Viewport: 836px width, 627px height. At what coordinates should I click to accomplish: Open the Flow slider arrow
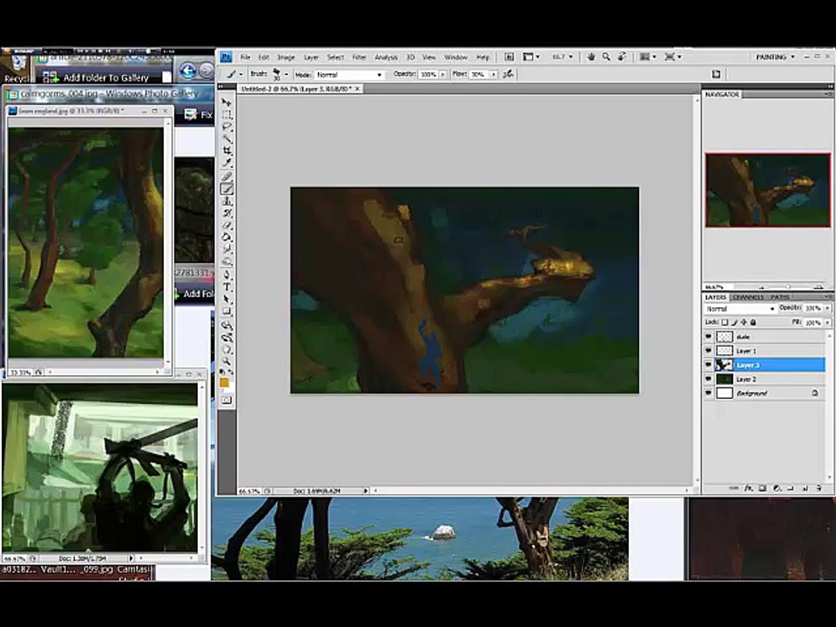click(x=493, y=75)
